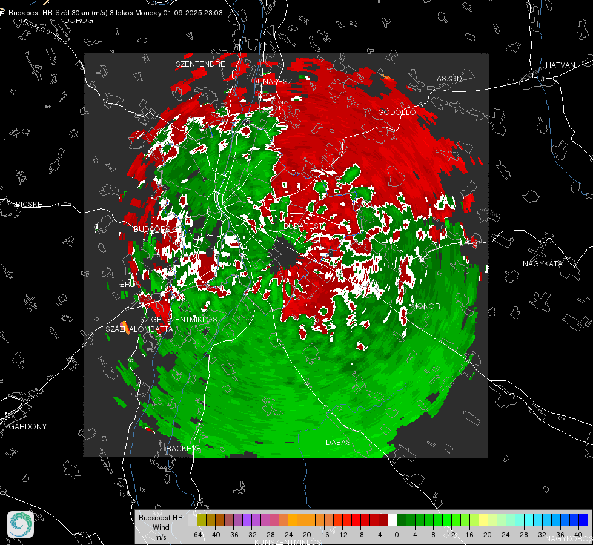Click the -24 value on the legend scale
Viewport: 593px width, 545px height.
click(288, 535)
